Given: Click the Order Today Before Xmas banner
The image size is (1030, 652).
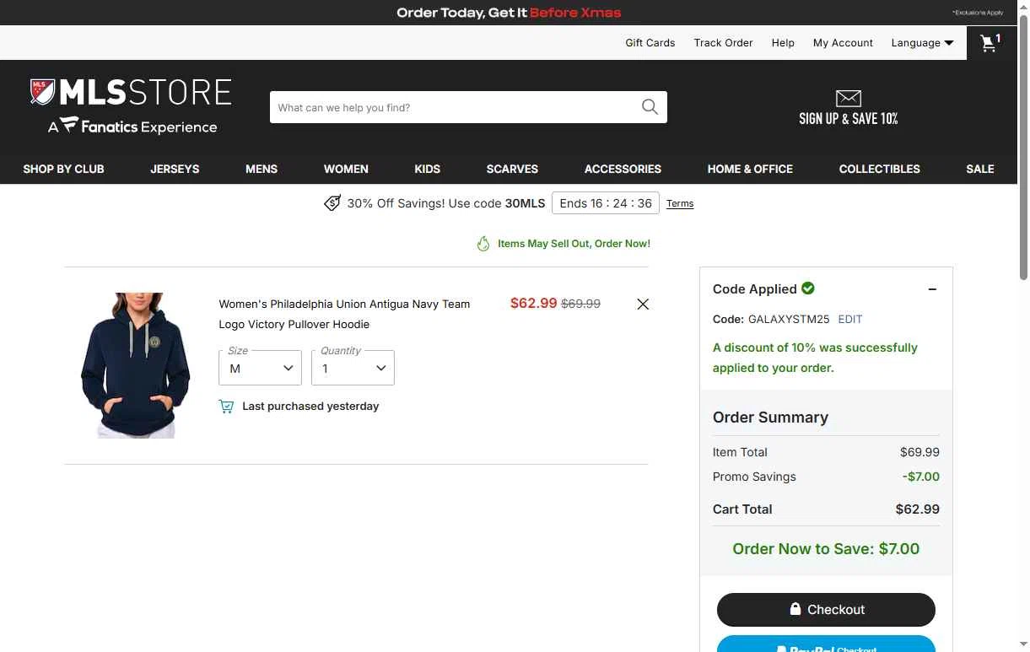Looking at the screenshot, I should [509, 13].
